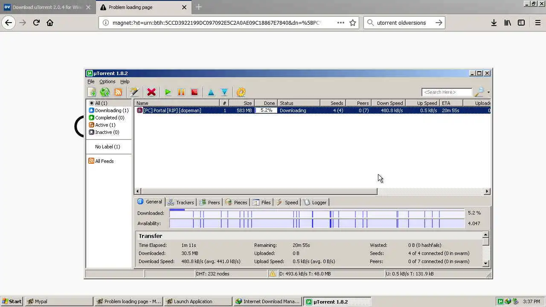Open Preferences gear icon
The width and height of the screenshot is (546, 307).
(241, 92)
